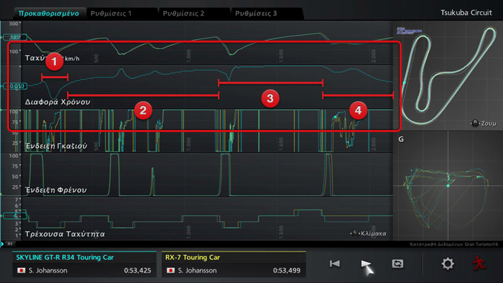Click the rewind to start icon
The image size is (503, 283).
pos(335,263)
